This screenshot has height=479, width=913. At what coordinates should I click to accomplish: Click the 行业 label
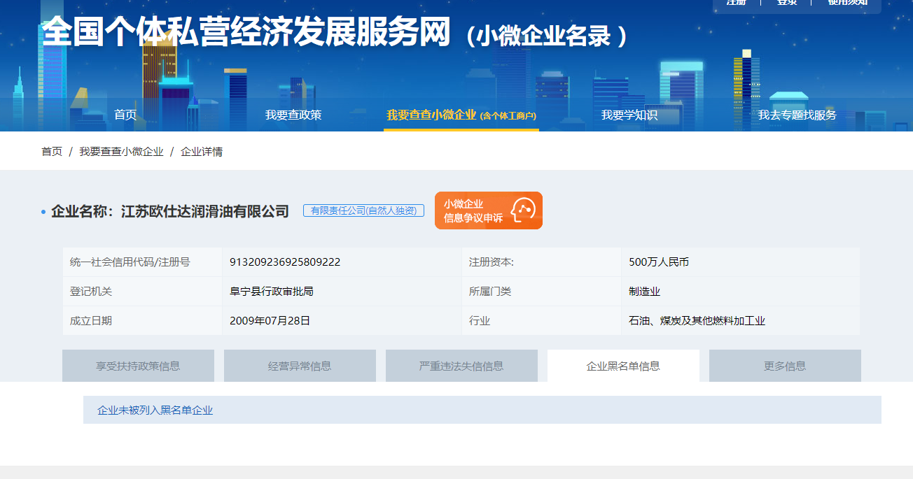tap(480, 321)
